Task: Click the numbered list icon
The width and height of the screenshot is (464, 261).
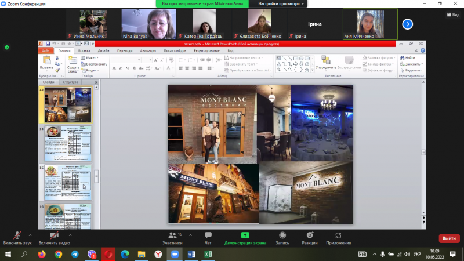Action: 191,60
